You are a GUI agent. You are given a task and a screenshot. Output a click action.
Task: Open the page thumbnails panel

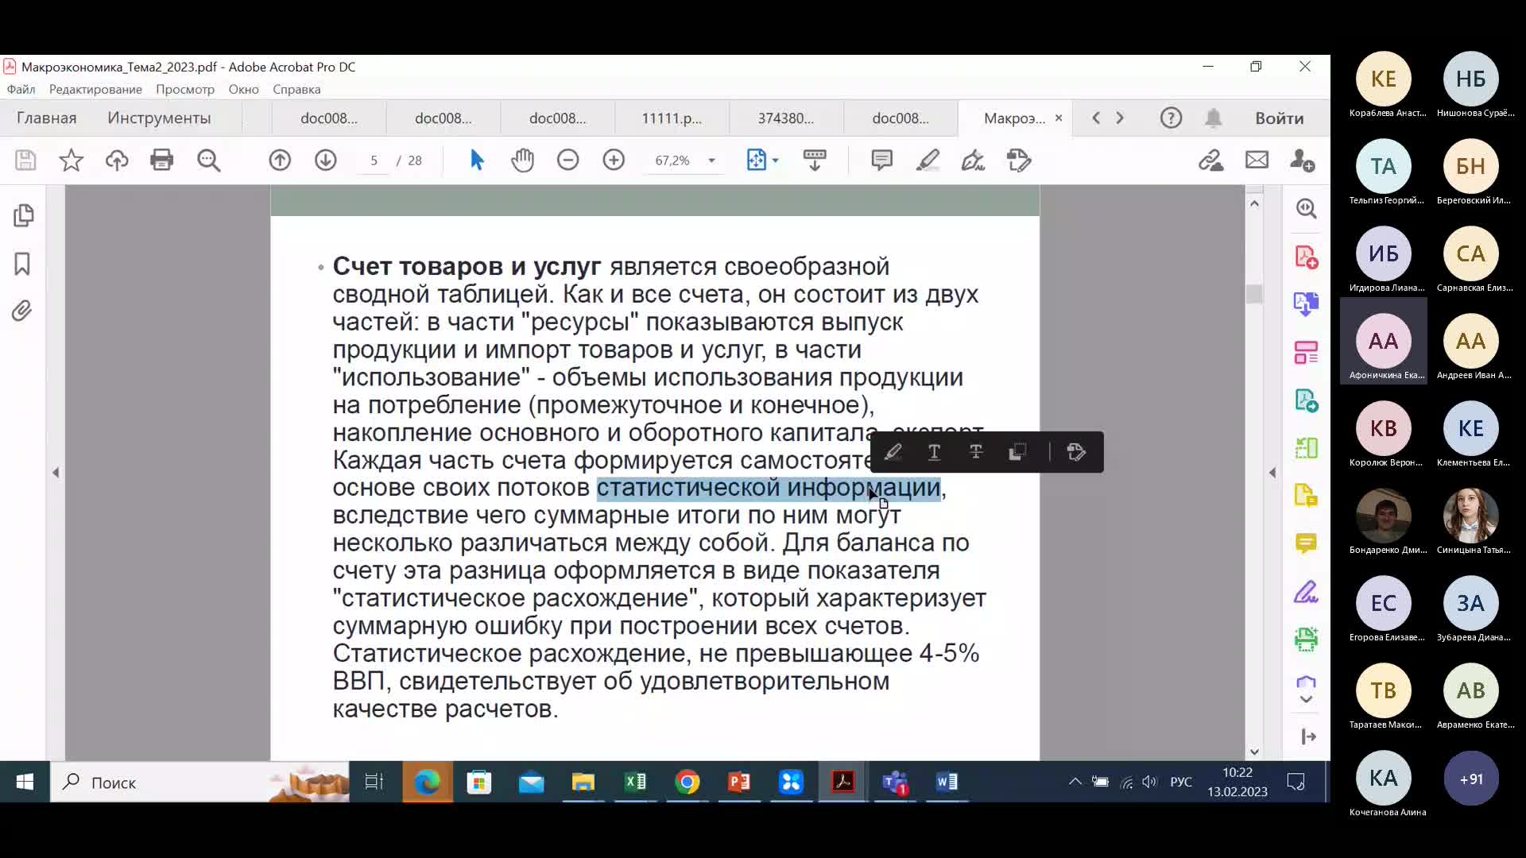tap(23, 215)
